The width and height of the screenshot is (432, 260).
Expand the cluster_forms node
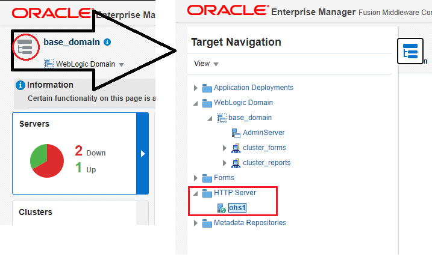[225, 148]
